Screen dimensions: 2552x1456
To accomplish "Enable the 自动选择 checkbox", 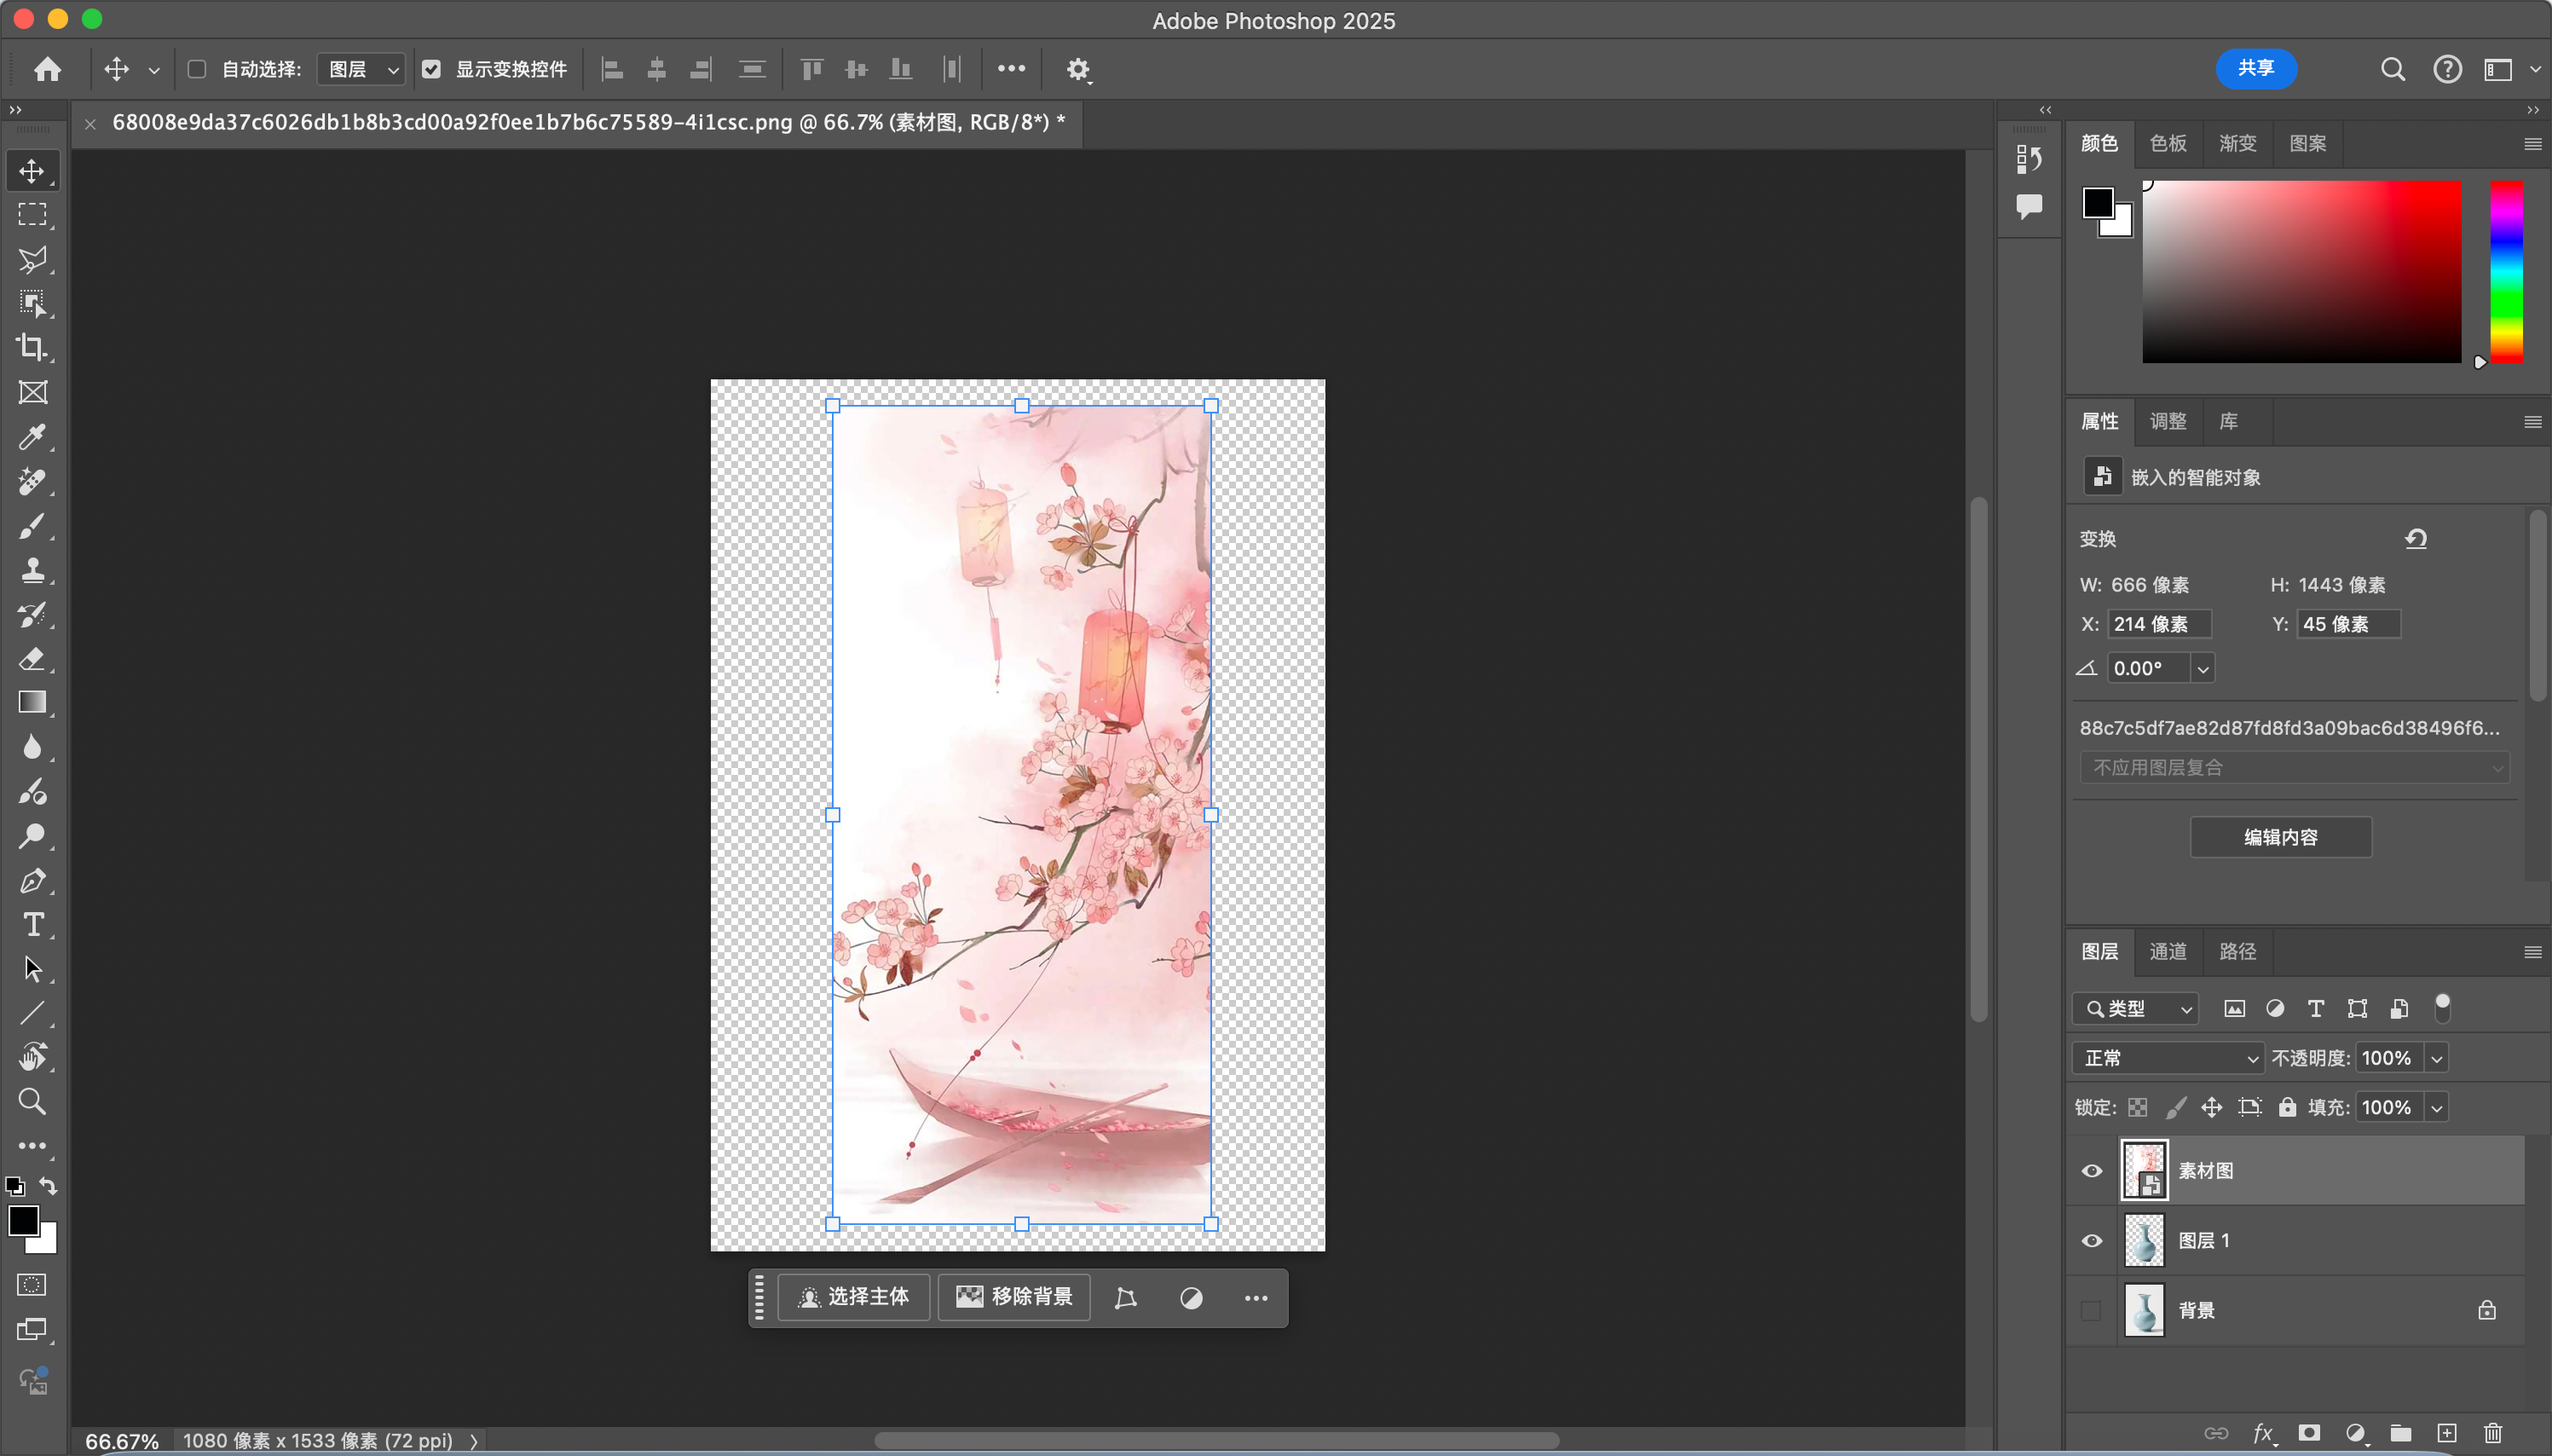I will pyautogui.click(x=197, y=69).
